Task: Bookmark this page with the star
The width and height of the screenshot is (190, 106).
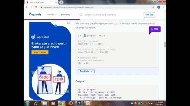Action: (153, 7)
